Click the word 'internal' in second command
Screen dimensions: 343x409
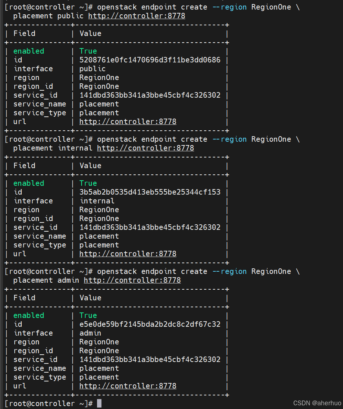point(75,148)
